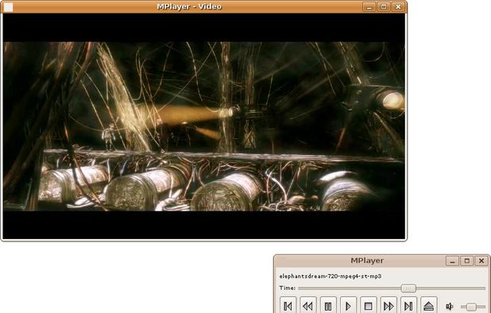This screenshot has height=313, width=491.
Task: Click the volume slider handle
Action: [471, 307]
